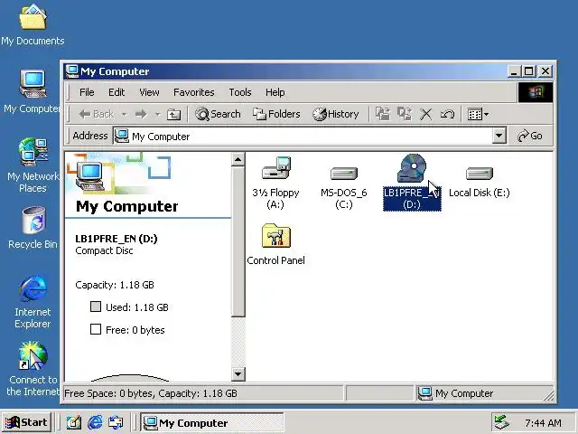
Task: Click the left pane scrollbar thumb
Action: pyautogui.click(x=238, y=241)
